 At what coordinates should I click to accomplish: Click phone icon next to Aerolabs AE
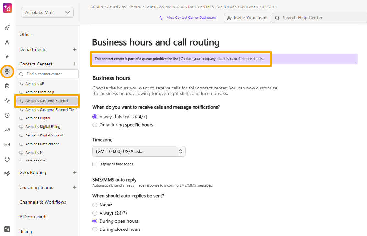(x=21, y=84)
